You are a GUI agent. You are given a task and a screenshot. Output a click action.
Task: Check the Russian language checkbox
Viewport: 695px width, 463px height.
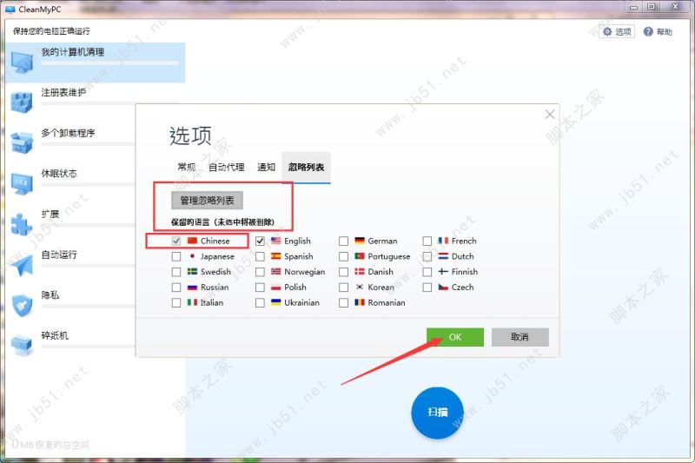click(176, 288)
